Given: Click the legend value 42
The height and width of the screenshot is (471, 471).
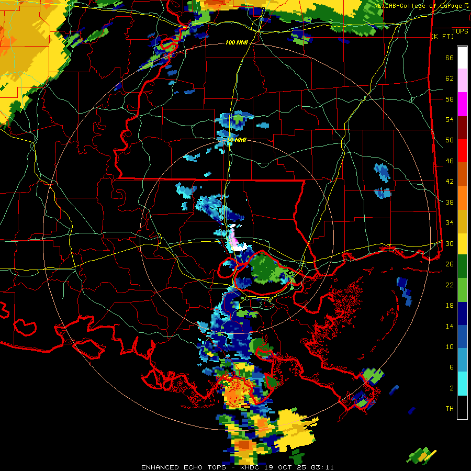Looking at the screenshot, I should pos(450,182).
